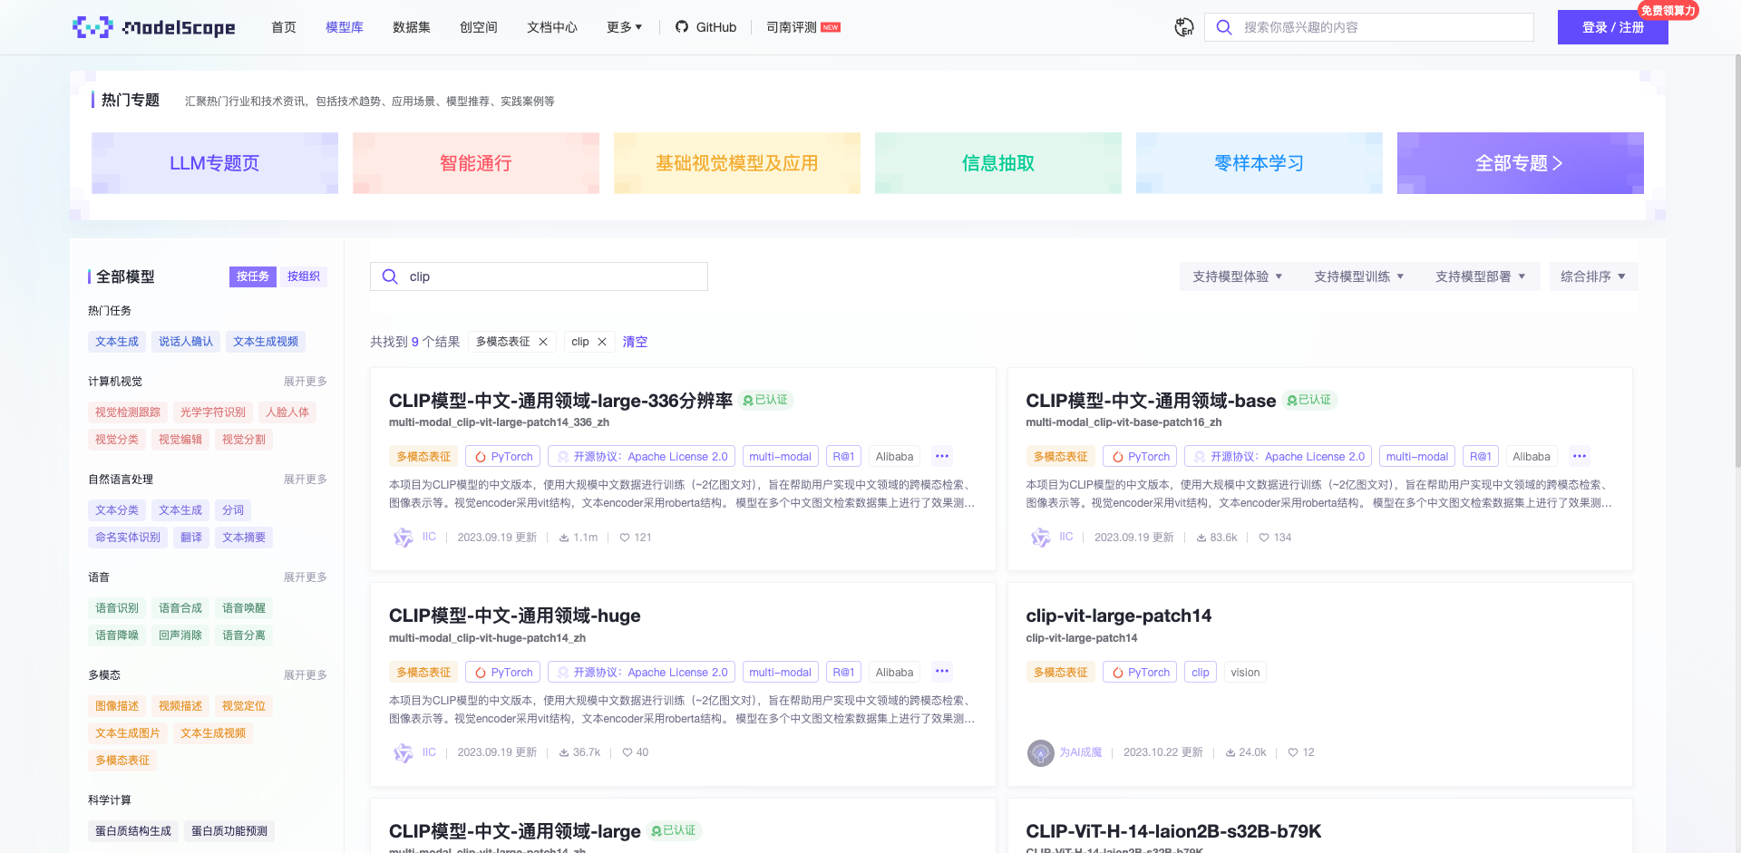Viewport: 1741px width, 853px height.
Task: Click the top search magnifier icon
Action: coord(1224,27)
